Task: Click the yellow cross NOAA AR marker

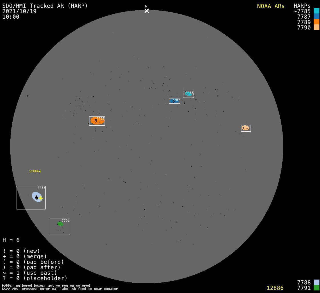Action: tap(41, 198)
